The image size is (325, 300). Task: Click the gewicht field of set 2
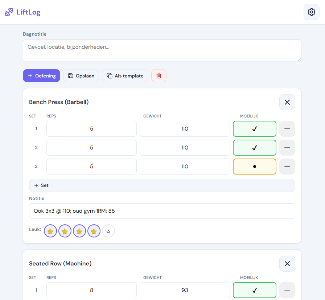click(184, 148)
